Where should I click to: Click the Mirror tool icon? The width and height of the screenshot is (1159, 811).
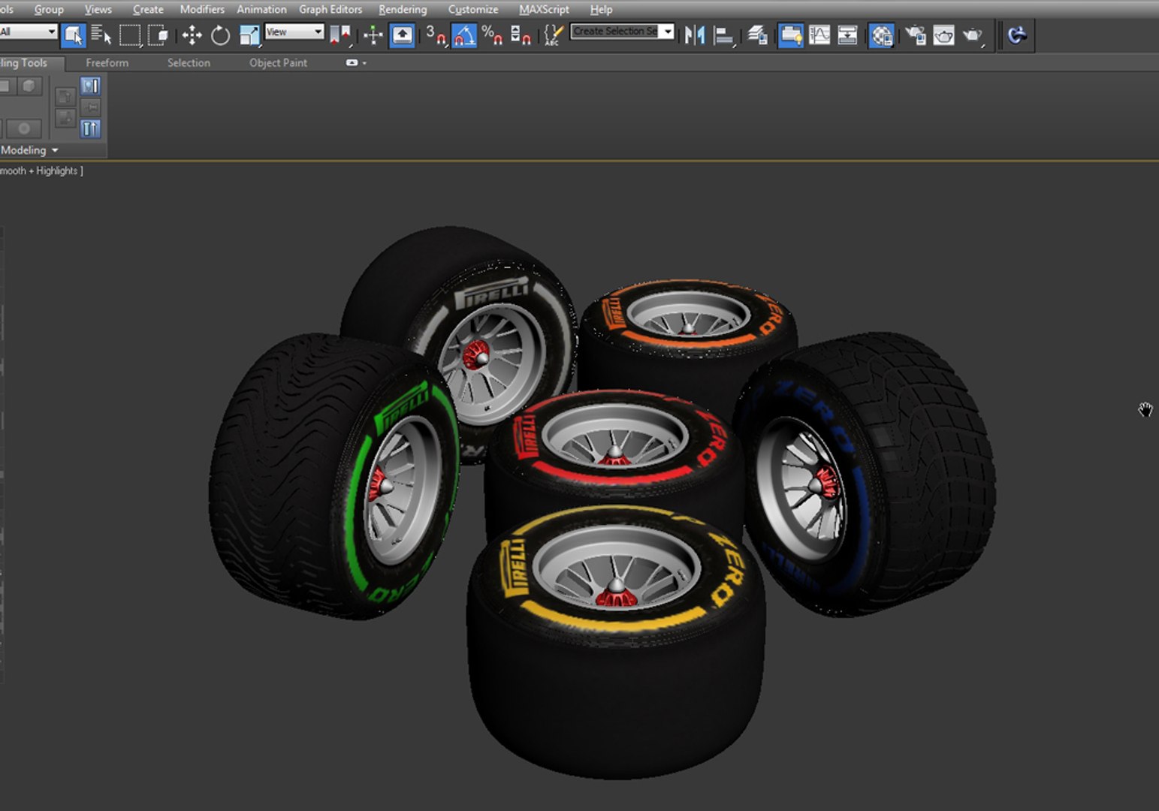point(695,35)
